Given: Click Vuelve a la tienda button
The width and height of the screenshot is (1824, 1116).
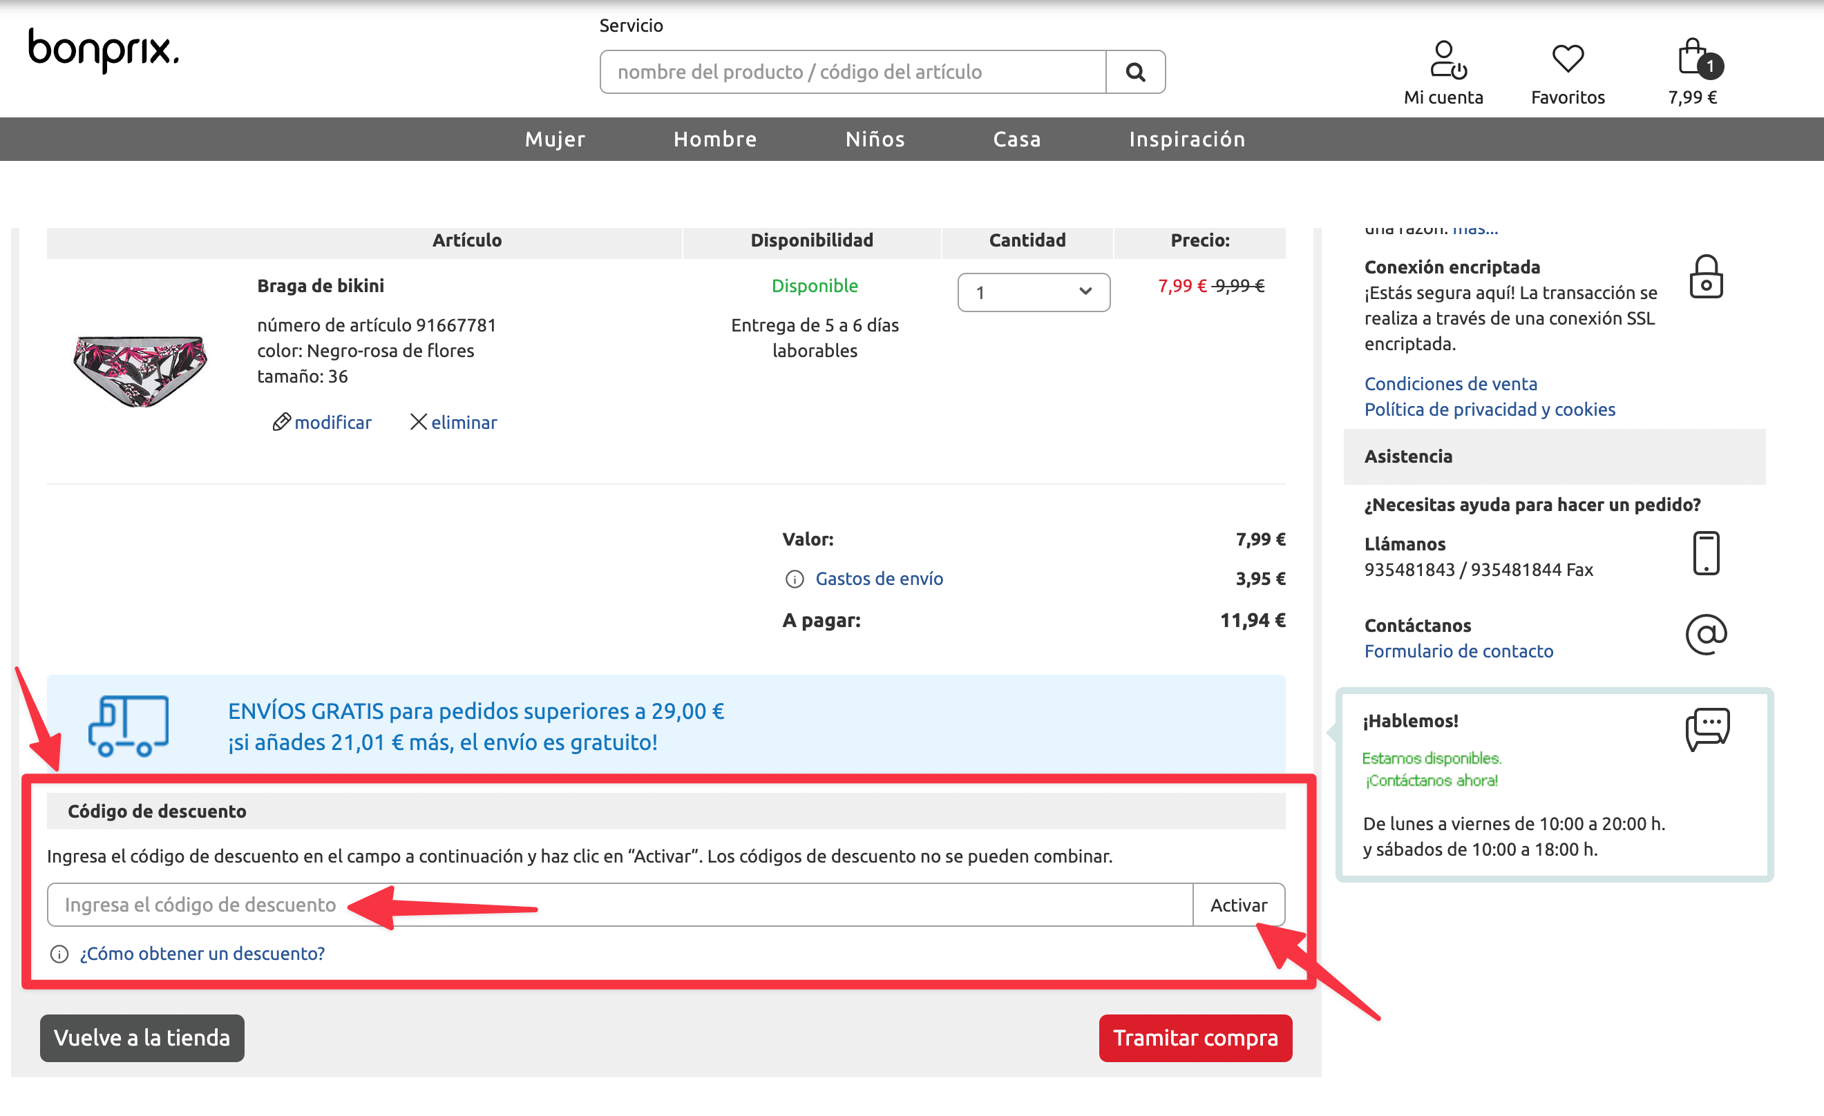Looking at the screenshot, I should (142, 1037).
